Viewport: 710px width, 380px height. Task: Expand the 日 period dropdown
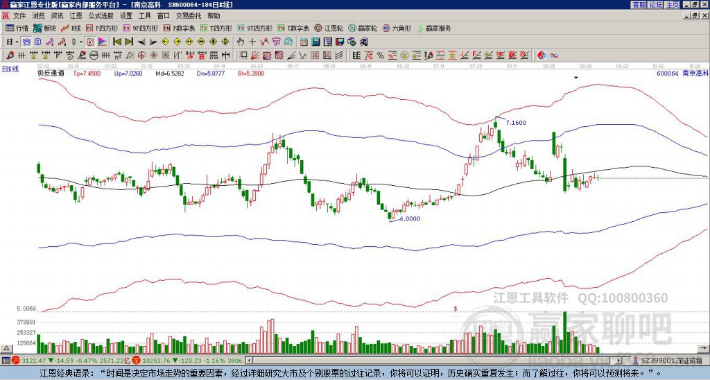(x=17, y=42)
